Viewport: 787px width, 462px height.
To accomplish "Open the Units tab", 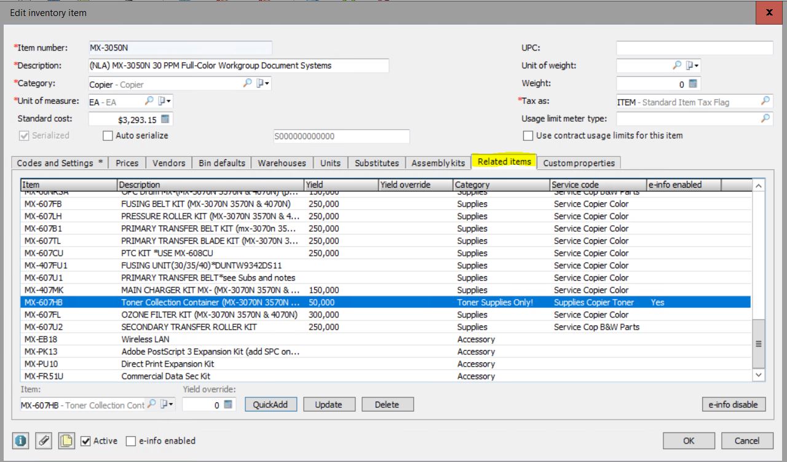I will coord(330,163).
